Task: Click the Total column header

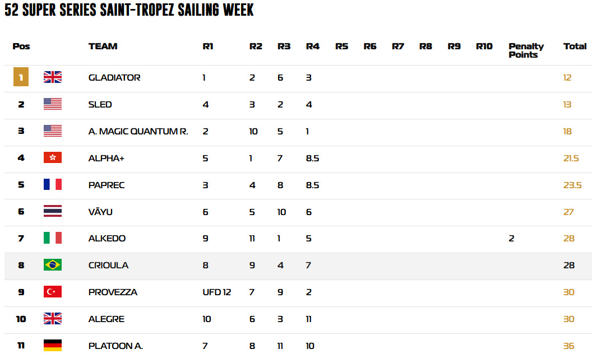Action: pos(575,46)
